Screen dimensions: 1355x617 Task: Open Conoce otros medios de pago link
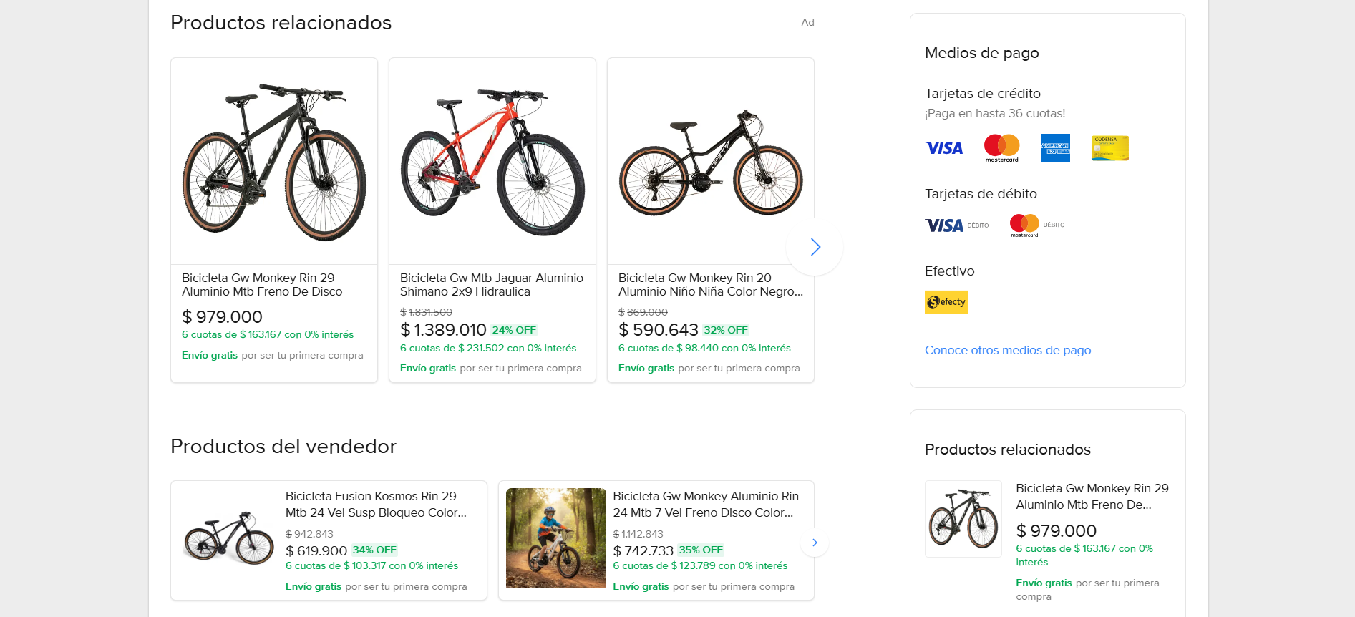(x=1008, y=350)
